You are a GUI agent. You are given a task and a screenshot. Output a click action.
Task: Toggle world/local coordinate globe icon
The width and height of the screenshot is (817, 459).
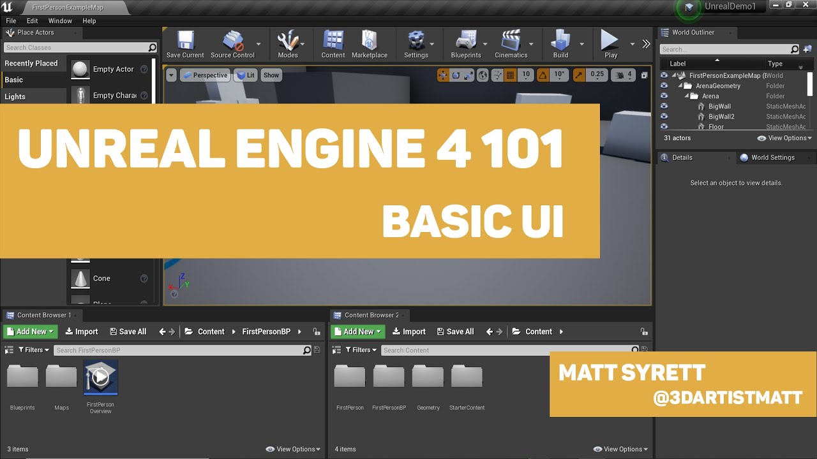click(x=483, y=75)
